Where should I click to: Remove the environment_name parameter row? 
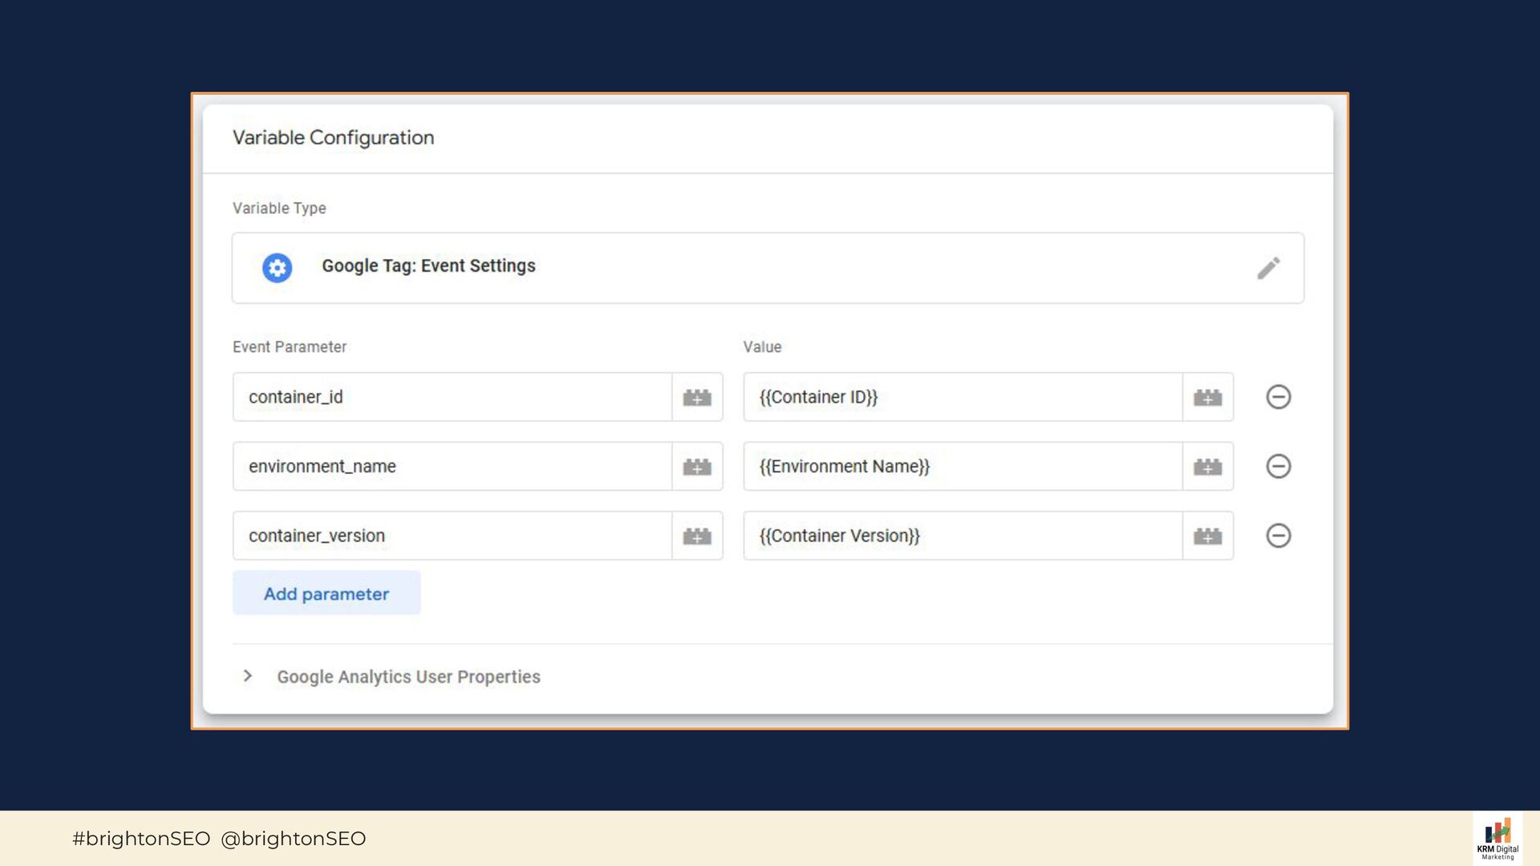(x=1279, y=467)
